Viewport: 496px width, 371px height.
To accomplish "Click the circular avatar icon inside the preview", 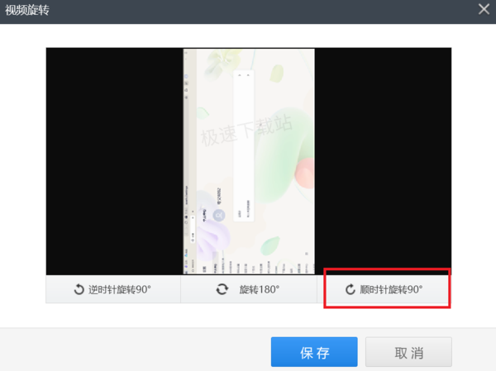I will point(218,216).
